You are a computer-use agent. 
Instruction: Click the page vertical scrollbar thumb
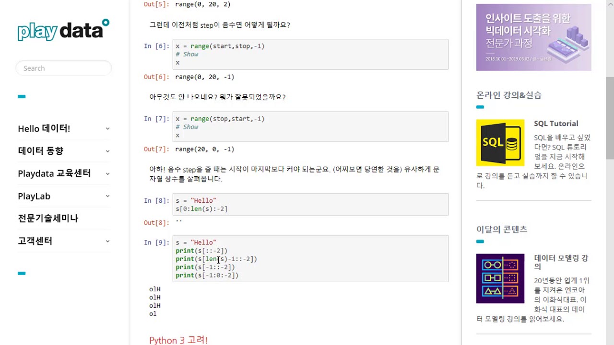[x=610, y=117]
